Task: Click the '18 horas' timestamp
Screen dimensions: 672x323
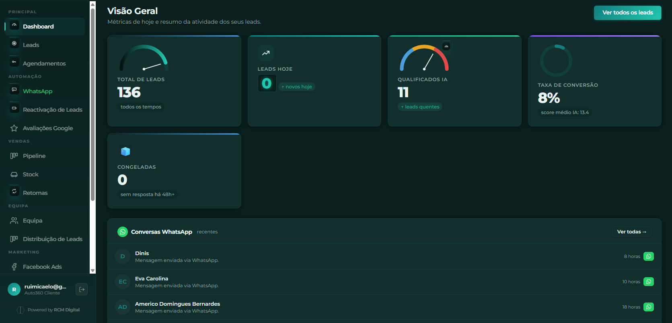Action: pyautogui.click(x=631, y=307)
